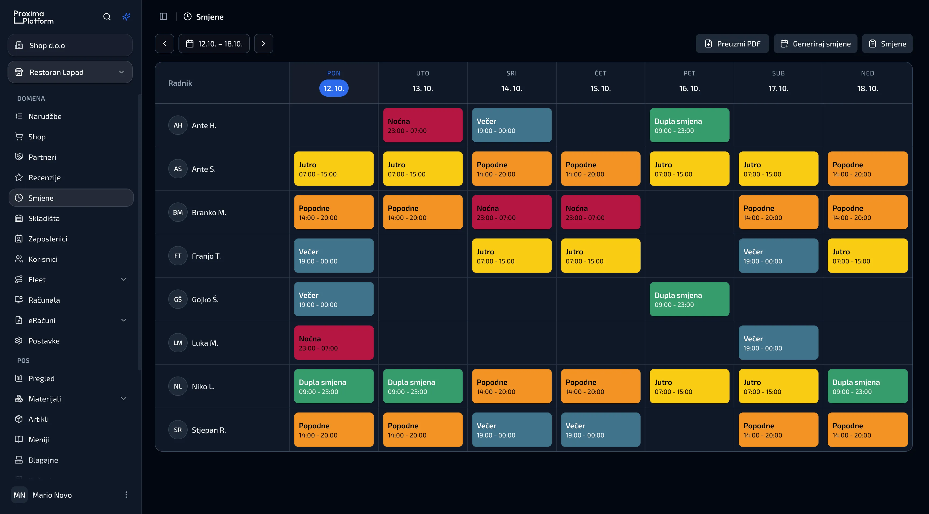This screenshot has width=929, height=514.
Task: Open the 12.10. – 18.10. date range picker
Action: 214,44
